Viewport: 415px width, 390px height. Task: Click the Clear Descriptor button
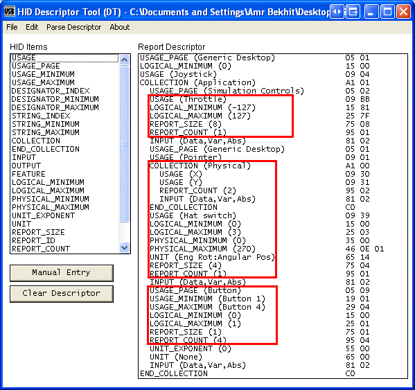[62, 294]
